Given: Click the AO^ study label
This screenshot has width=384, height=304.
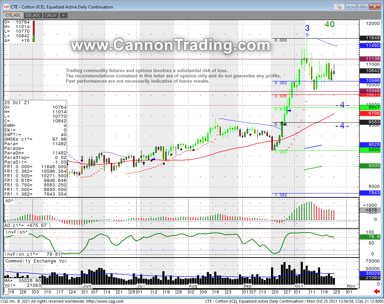Looking at the screenshot, I should point(10,201).
